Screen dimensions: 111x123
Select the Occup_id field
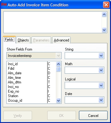27,100
